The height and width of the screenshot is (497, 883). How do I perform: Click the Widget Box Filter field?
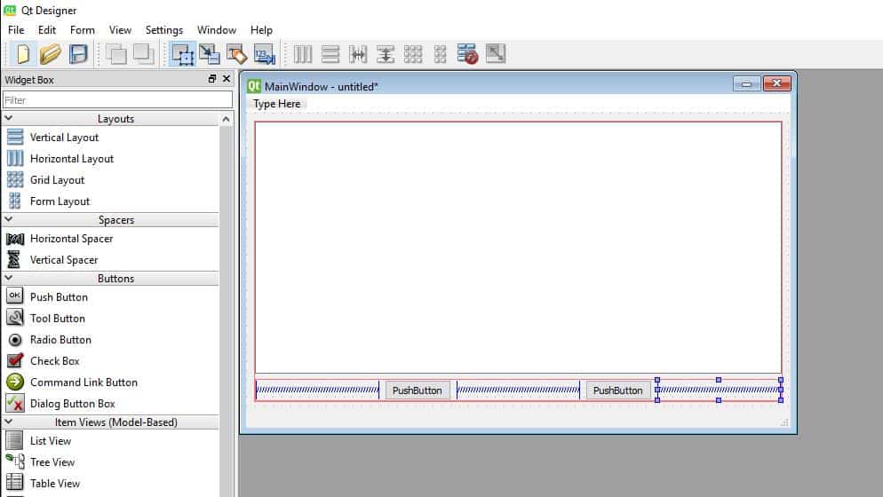point(117,100)
